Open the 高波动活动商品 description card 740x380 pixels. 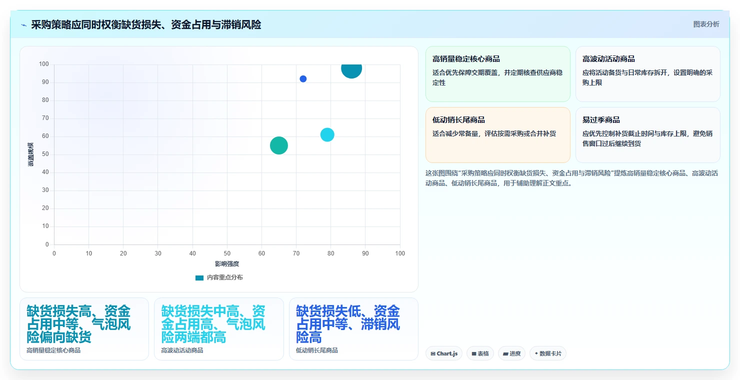tap(647, 74)
